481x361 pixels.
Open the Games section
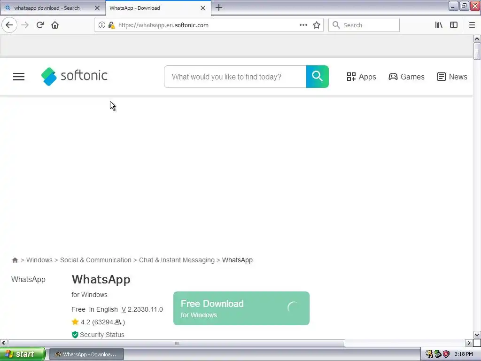406,77
